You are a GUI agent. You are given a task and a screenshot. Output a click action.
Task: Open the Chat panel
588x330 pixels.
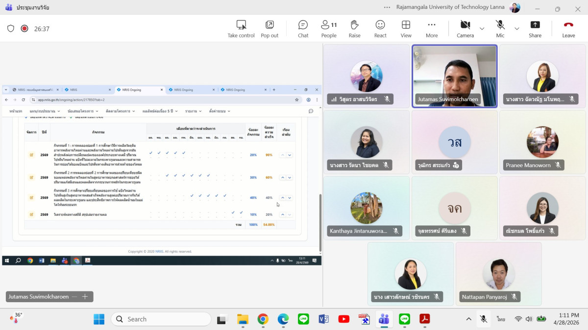click(x=303, y=29)
